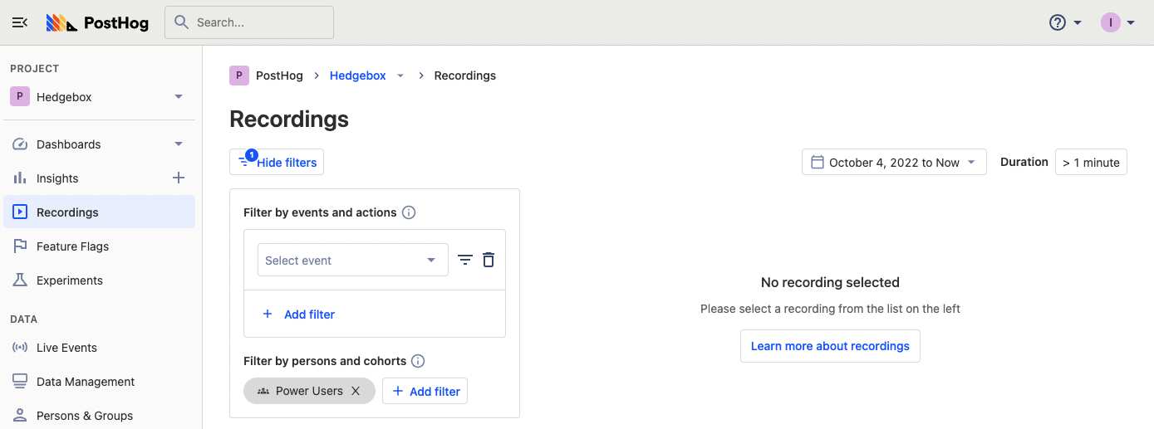Viewport: 1154px width, 429px height.
Task: Collapse the sidebar with the hamburger icon
Action: tap(20, 22)
